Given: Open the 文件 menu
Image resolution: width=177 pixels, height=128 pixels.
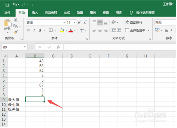Looking at the screenshot, I should pos(7,12).
